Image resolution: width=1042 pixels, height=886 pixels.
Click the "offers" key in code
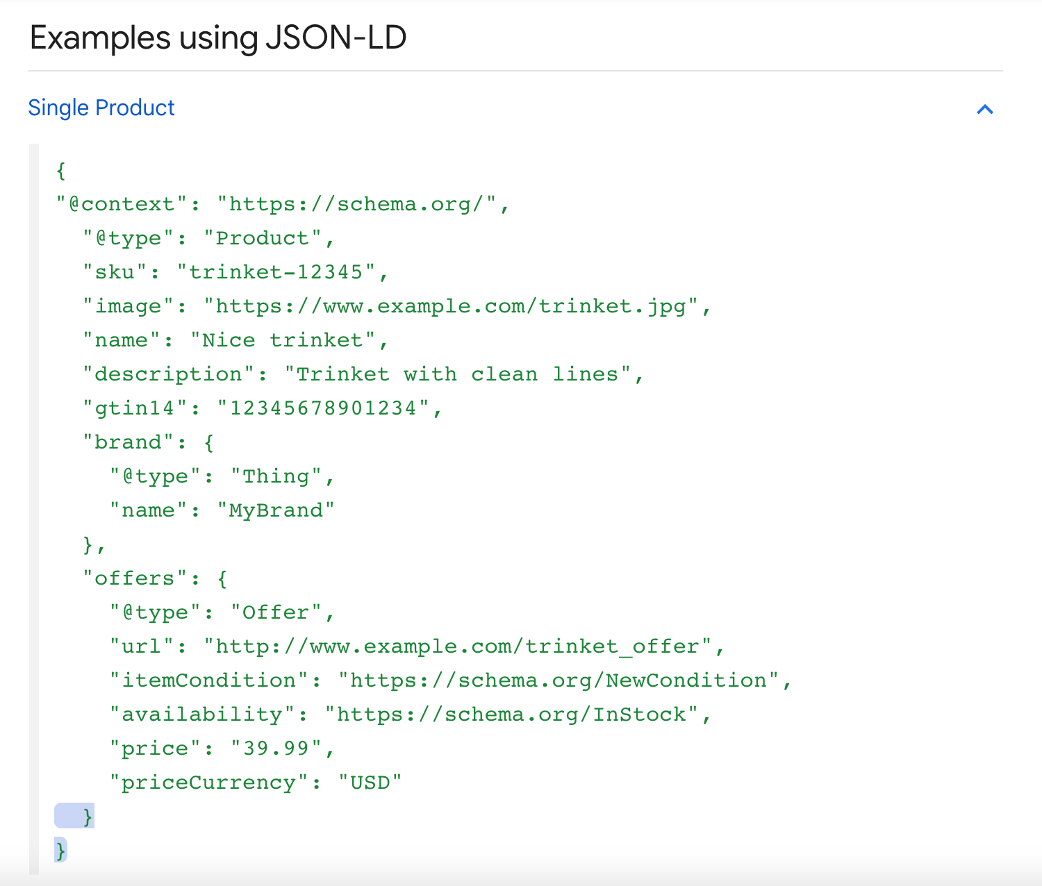pyautogui.click(x=135, y=578)
